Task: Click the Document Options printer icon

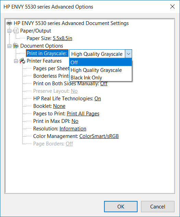Action: point(16,46)
